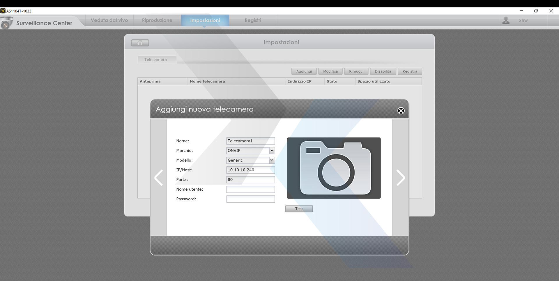
Task: Click the camera preview placeholder image
Action: point(334,168)
